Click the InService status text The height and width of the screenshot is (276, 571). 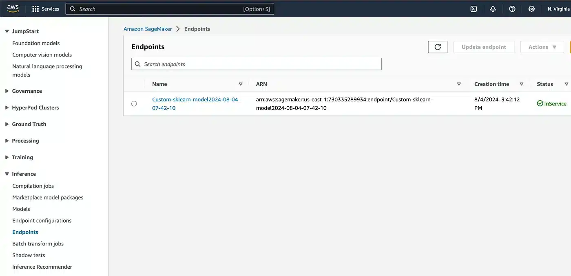pos(555,104)
